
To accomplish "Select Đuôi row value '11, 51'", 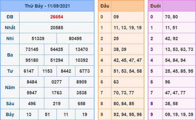I will (171, 28).
